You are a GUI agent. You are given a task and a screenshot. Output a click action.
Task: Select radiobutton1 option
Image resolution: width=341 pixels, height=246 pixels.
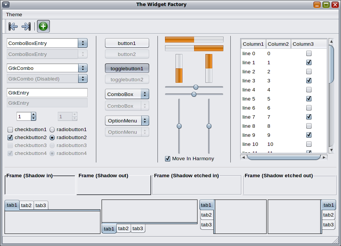[52, 130]
